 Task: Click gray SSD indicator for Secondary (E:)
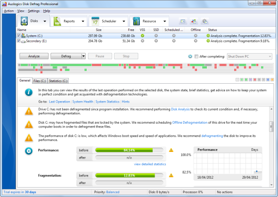[x=156, y=41]
